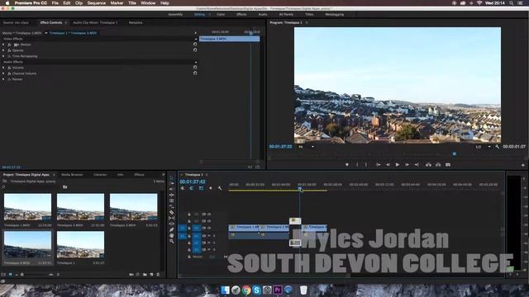
Task: Click New Bin folder icon in Project panel
Action: 145,275
